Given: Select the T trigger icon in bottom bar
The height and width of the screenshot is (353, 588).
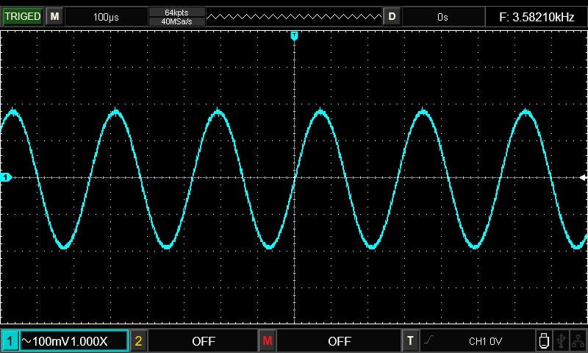Looking at the screenshot, I should [x=410, y=341].
